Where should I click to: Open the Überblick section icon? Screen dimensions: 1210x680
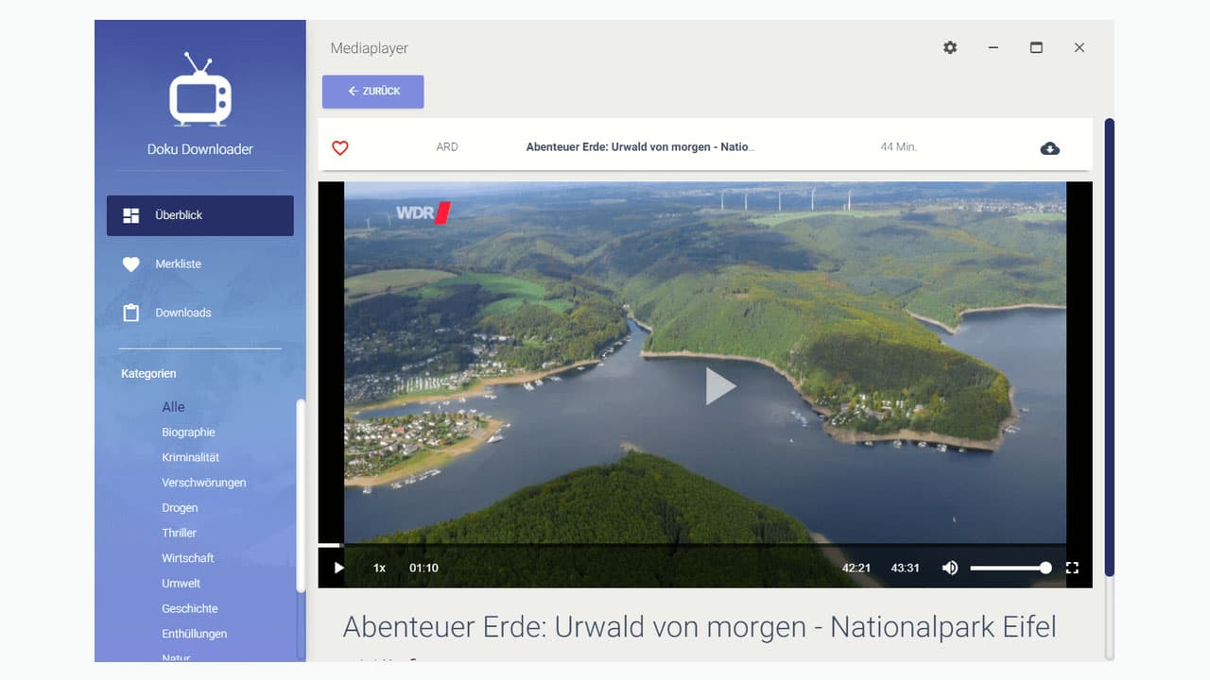click(x=130, y=214)
